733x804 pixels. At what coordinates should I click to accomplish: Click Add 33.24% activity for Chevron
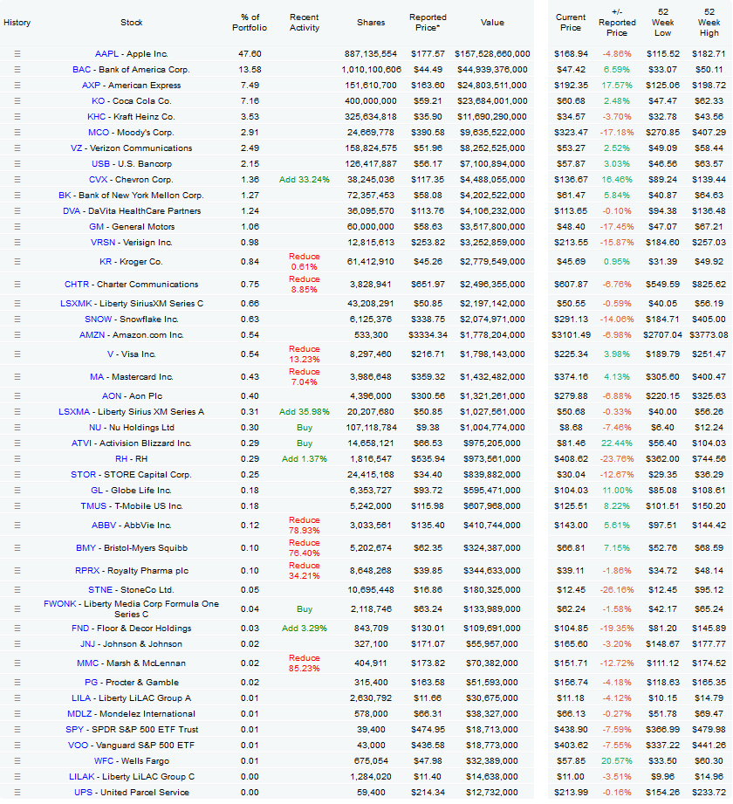305,180
